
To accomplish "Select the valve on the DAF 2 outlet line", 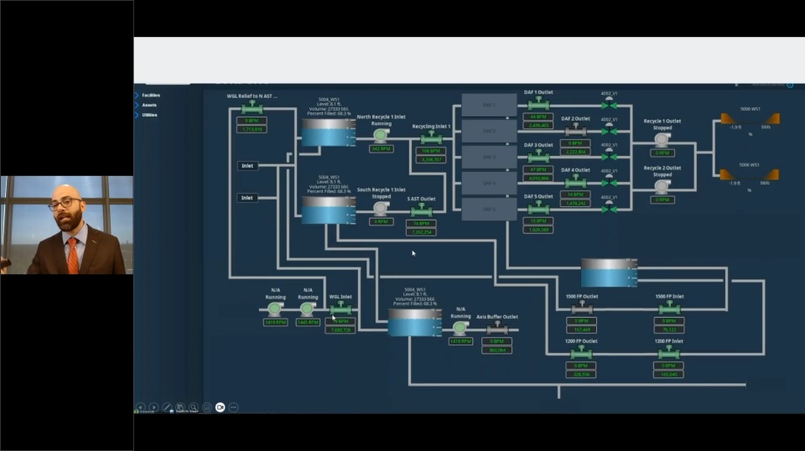I will tap(610, 129).
